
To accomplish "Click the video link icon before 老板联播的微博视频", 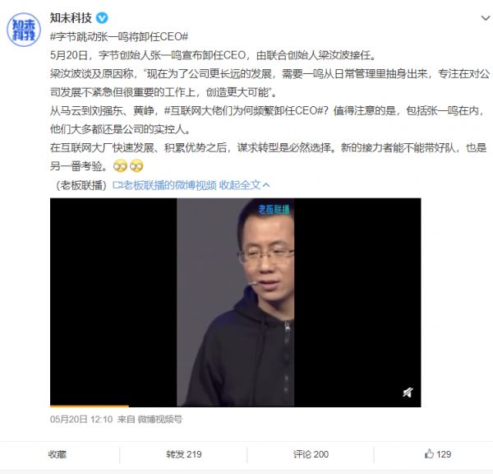I will [x=117, y=185].
